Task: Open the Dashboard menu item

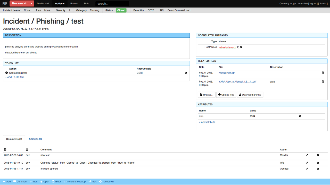Action: pyautogui.click(x=43, y=4)
